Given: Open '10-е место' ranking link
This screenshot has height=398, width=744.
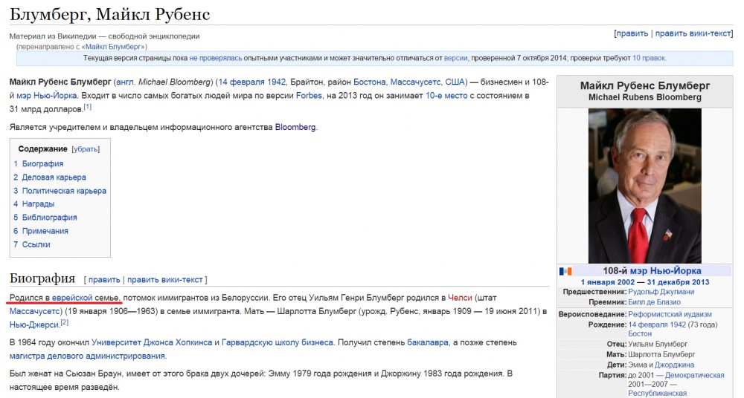Looking at the screenshot, I should (x=446, y=96).
